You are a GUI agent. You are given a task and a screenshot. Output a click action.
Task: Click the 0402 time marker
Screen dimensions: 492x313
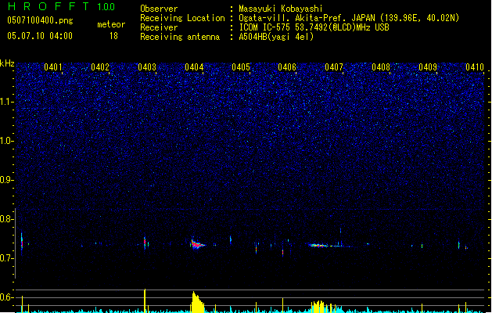[x=100, y=67]
